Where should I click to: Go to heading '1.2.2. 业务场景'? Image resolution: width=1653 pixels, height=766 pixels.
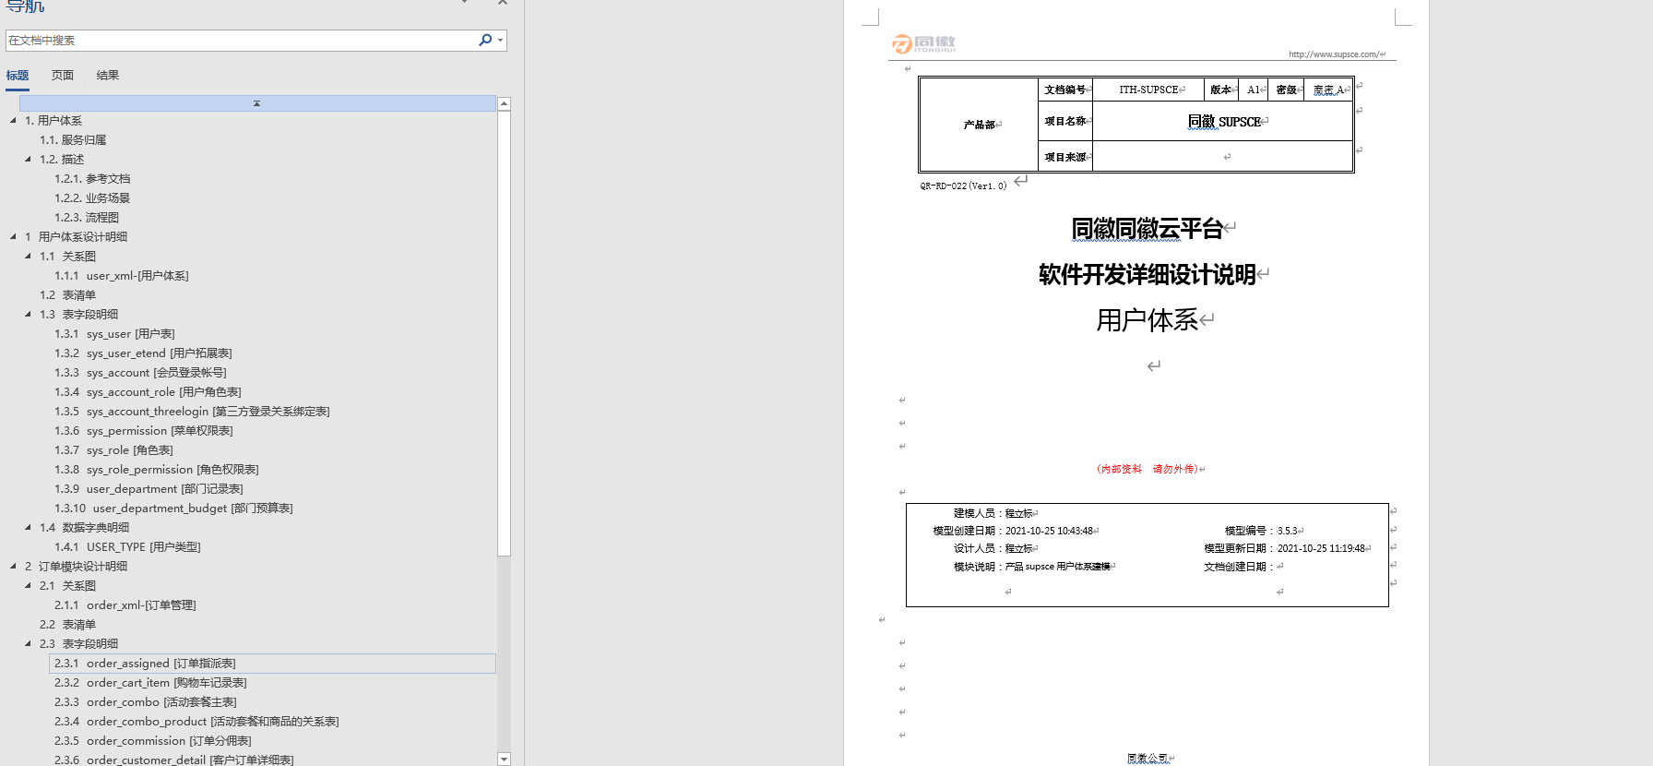(92, 198)
